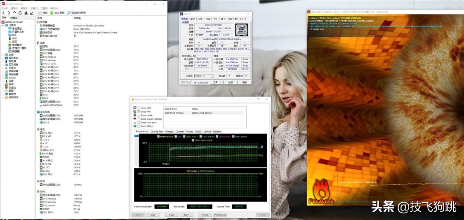
Task: Select 计算机名称 in the AIDA64 tree
Action: tap(16, 32)
